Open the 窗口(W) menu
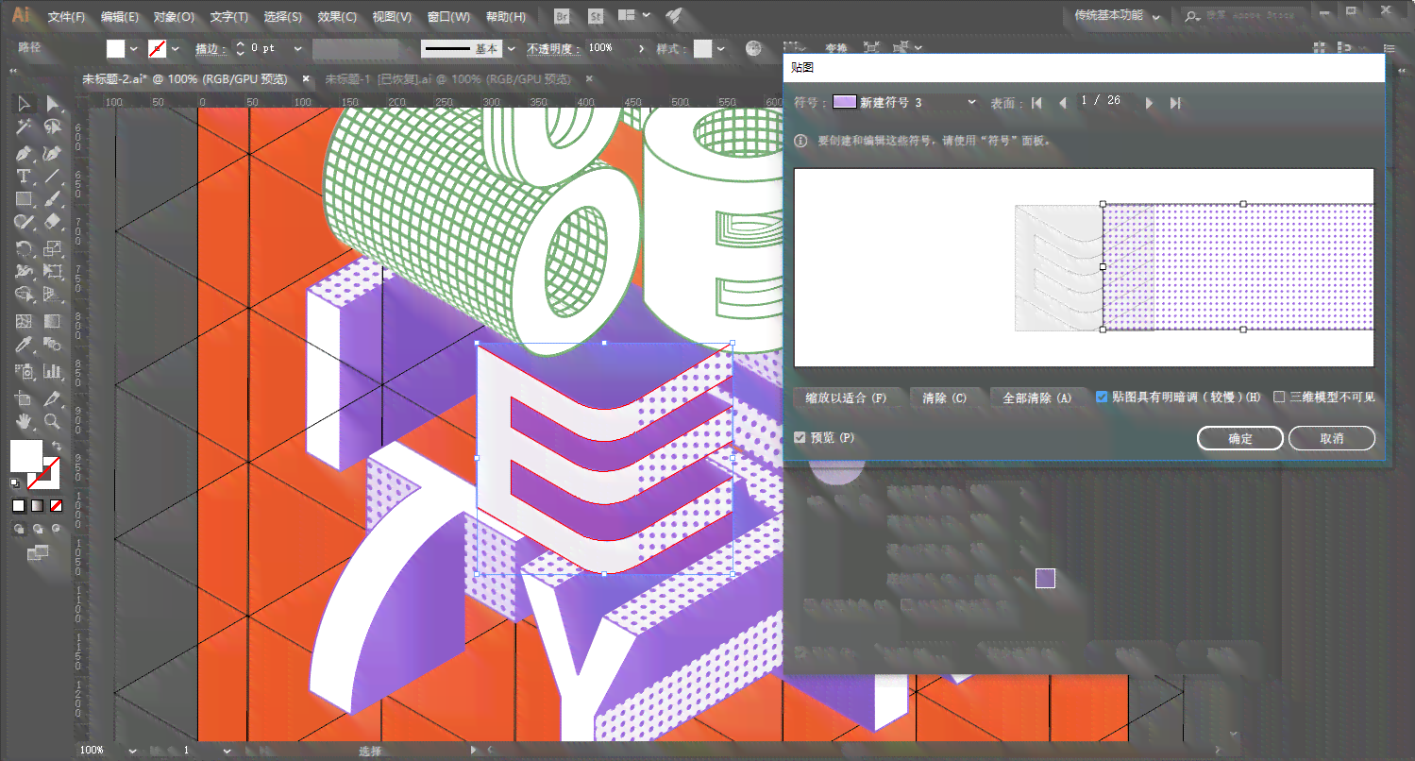The image size is (1415, 761). (448, 17)
